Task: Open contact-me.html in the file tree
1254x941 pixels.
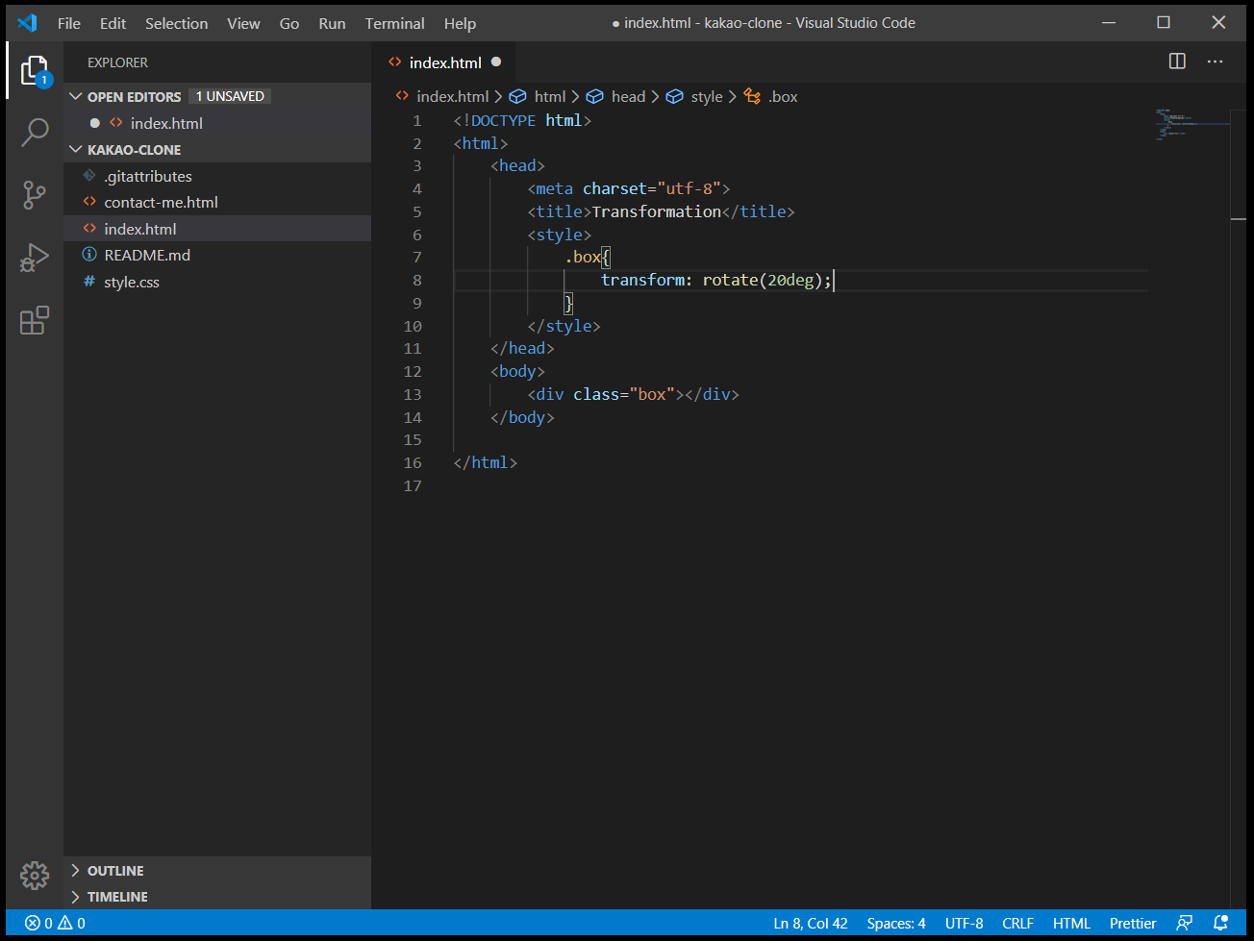Action: 217,202
